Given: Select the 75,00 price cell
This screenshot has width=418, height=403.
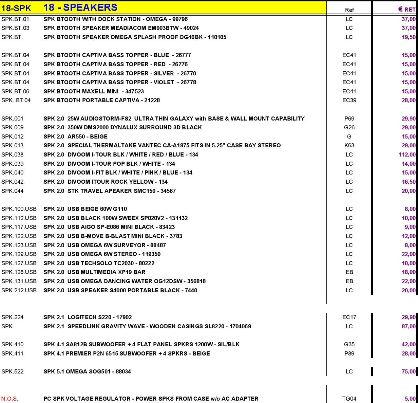Looking at the screenshot, I should click(408, 371).
